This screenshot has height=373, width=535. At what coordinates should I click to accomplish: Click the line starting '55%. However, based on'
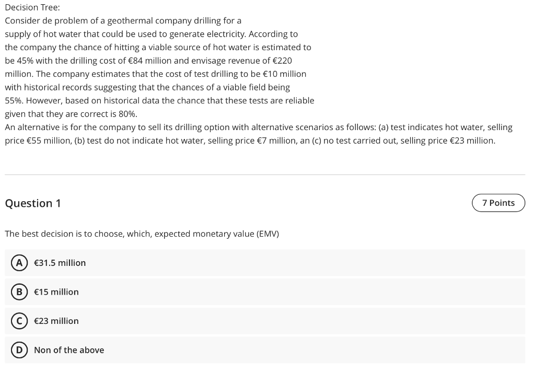click(159, 100)
